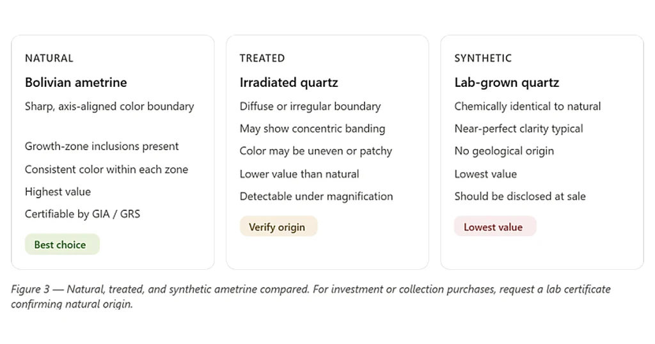Image resolution: width=655 pixels, height=344 pixels.
Task: Select the Bolivian ametrine heading
Action: (76, 82)
